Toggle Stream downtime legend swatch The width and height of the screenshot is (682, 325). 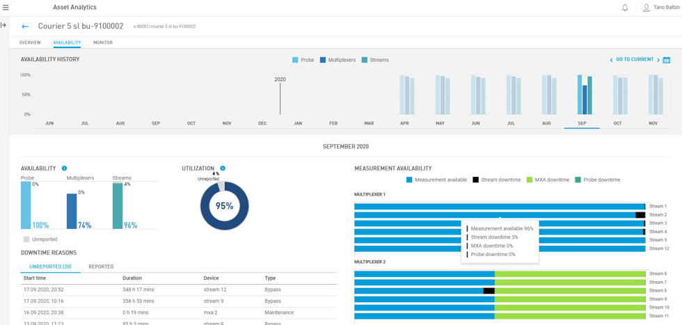[x=475, y=180]
